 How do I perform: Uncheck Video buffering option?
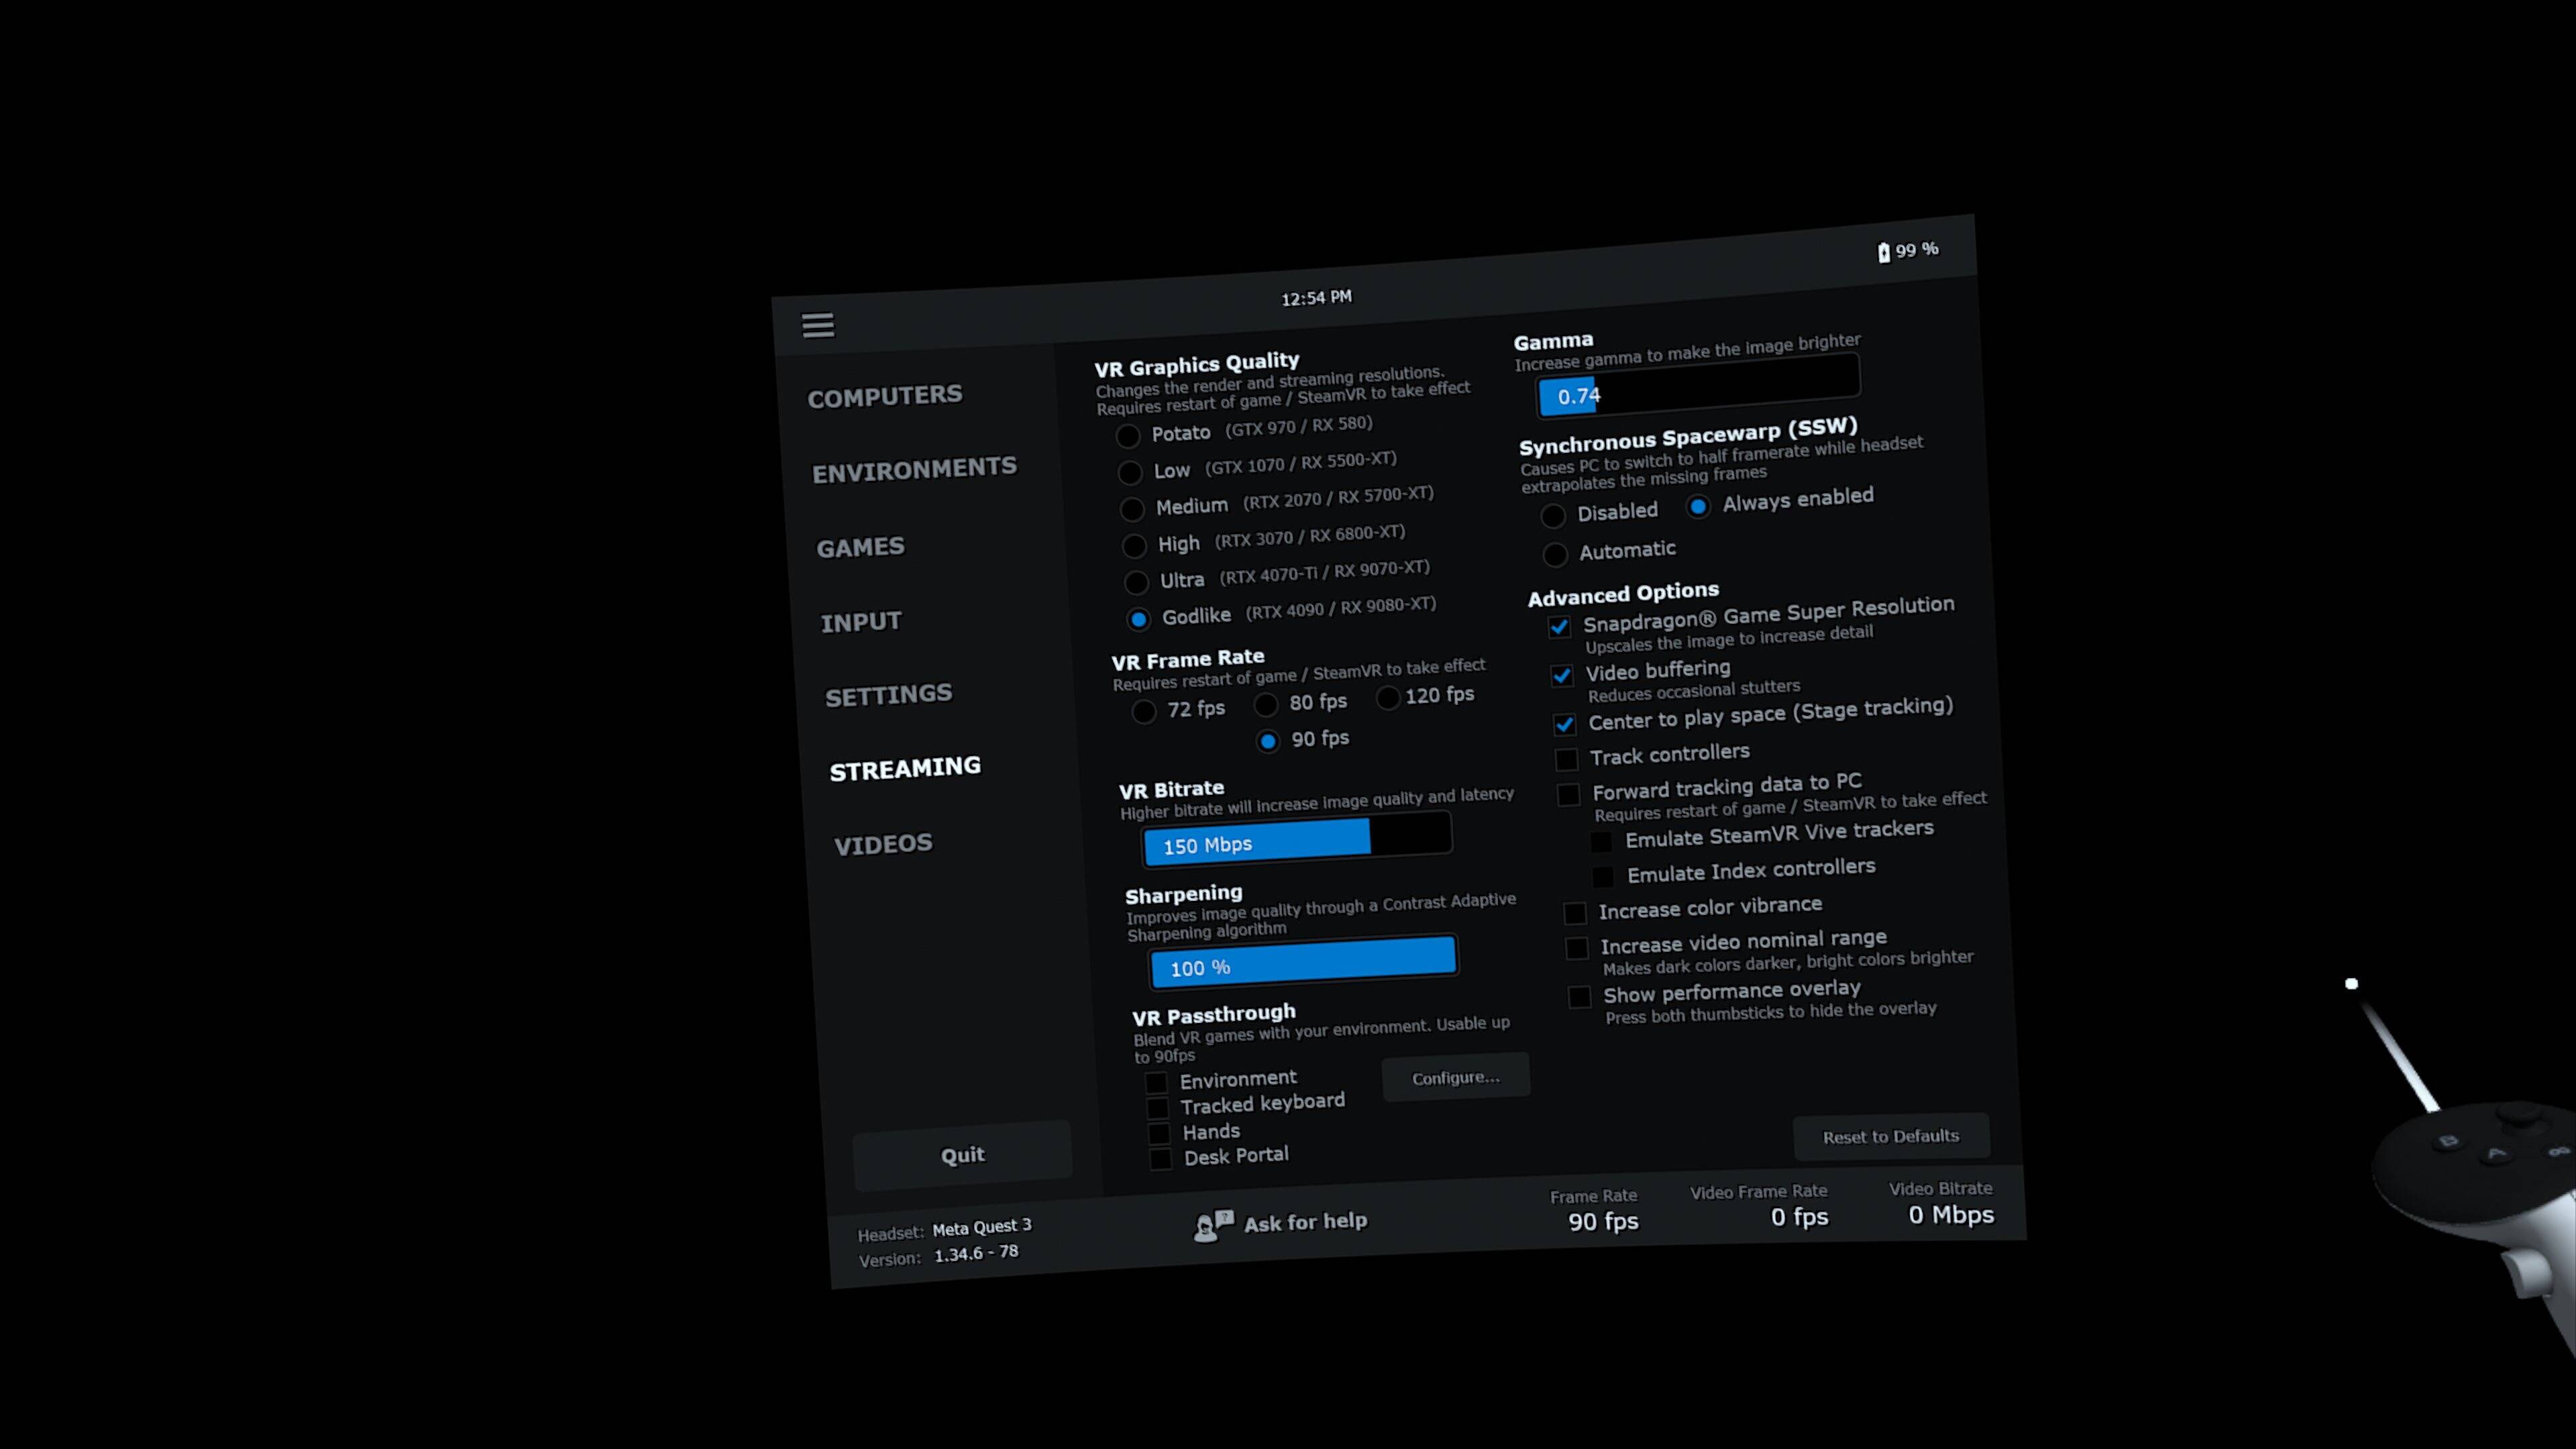click(x=1561, y=676)
